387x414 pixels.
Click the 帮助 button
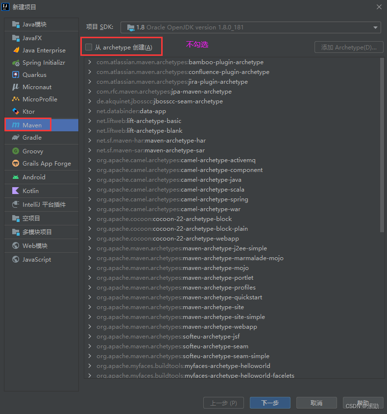click(x=363, y=403)
